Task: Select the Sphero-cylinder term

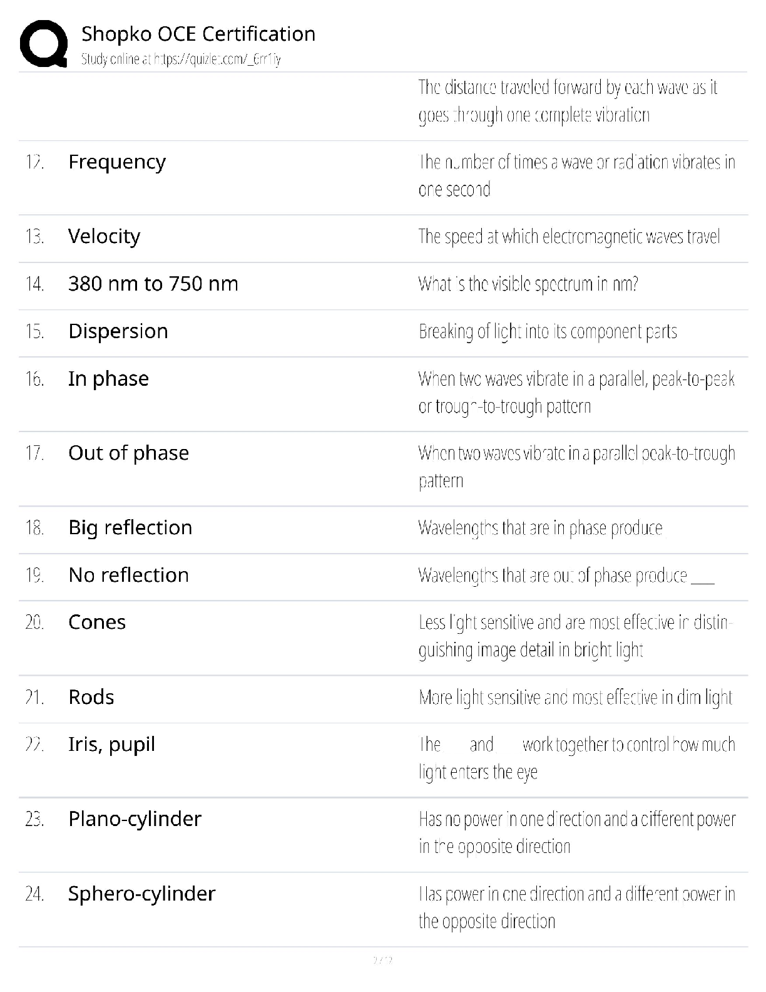Action: (141, 894)
